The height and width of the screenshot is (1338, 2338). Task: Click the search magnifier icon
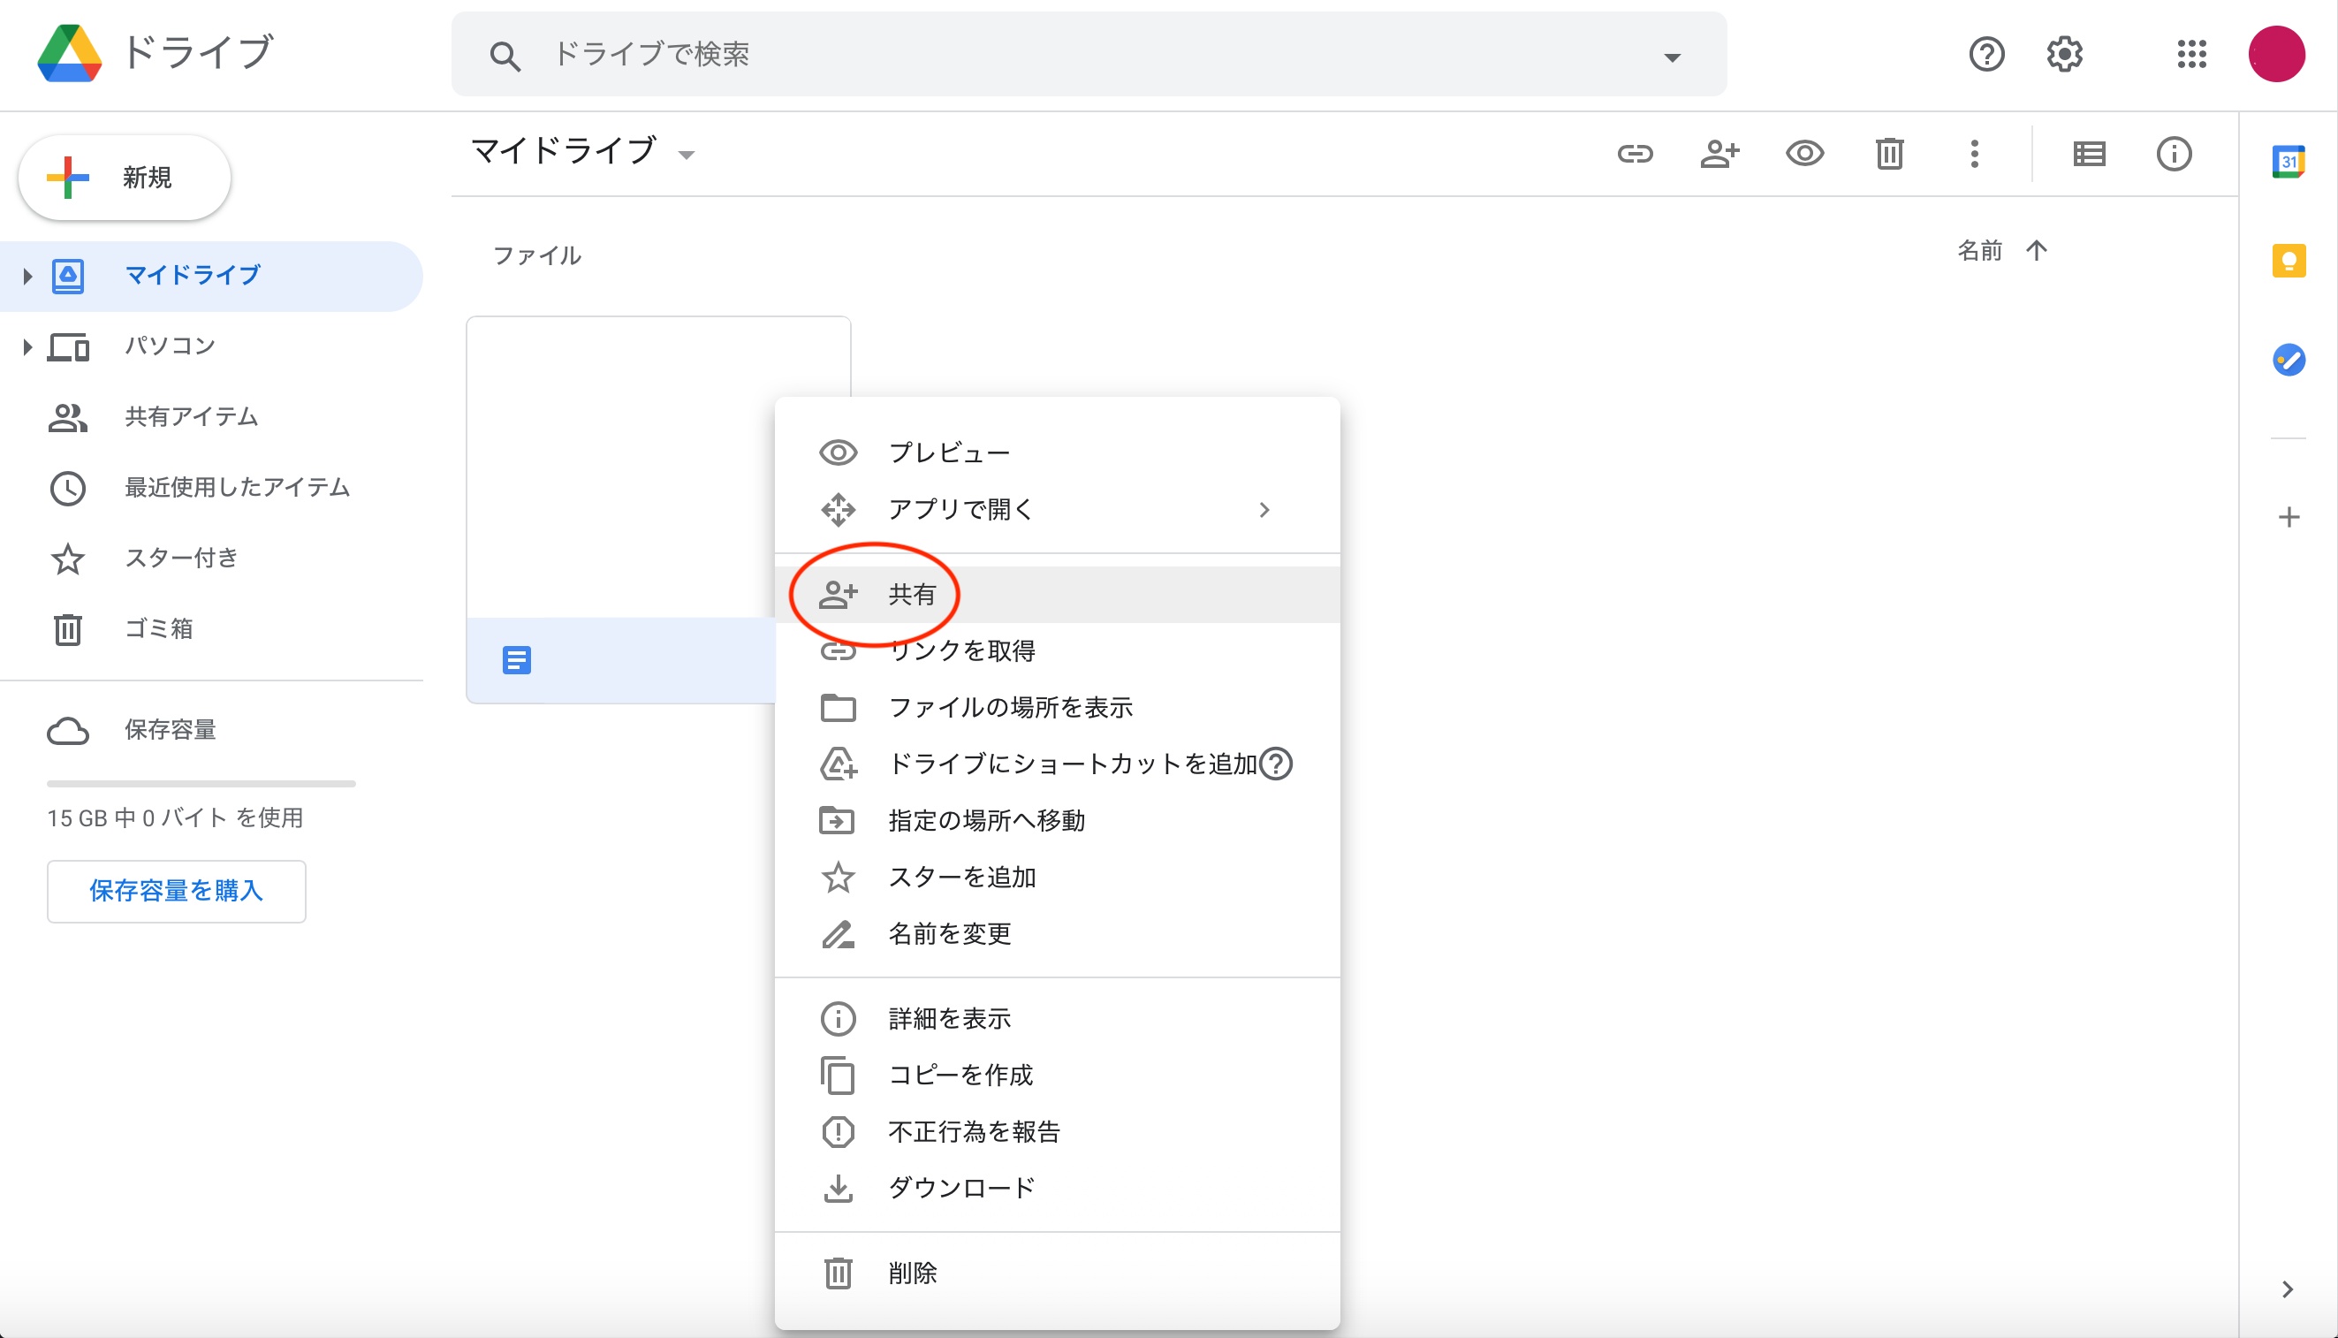505,56
